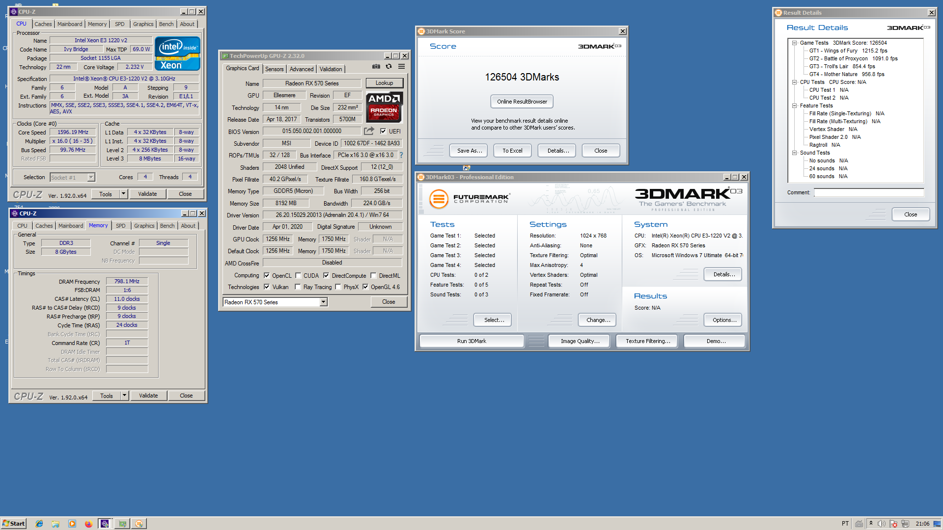This screenshot has width=943, height=530.
Task: Toggle the OpenGL 4.6 checkbox
Action: (x=365, y=287)
